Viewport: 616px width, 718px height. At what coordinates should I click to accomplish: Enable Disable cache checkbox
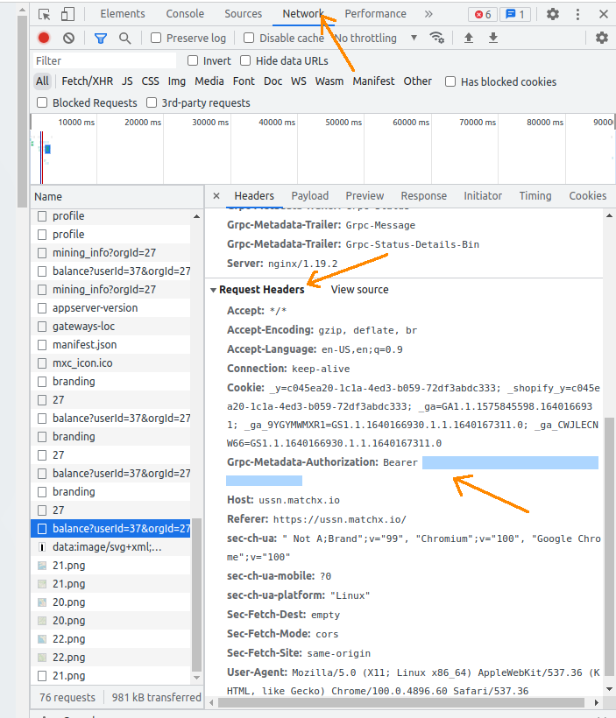point(249,38)
